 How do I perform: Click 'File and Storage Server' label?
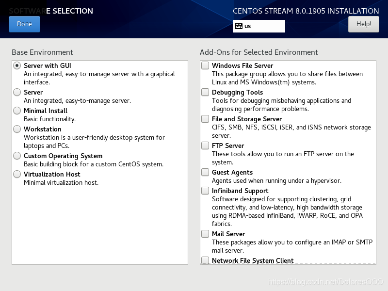pyautogui.click(x=247, y=119)
